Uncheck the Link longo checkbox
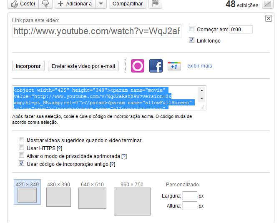Screen dimensions: 279x223 point(191,40)
